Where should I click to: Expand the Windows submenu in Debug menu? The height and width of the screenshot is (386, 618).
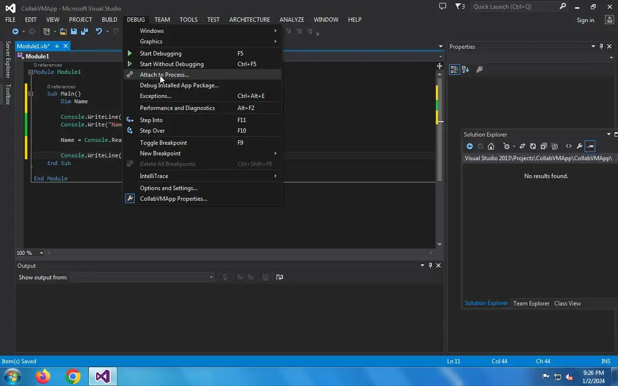pos(202,31)
